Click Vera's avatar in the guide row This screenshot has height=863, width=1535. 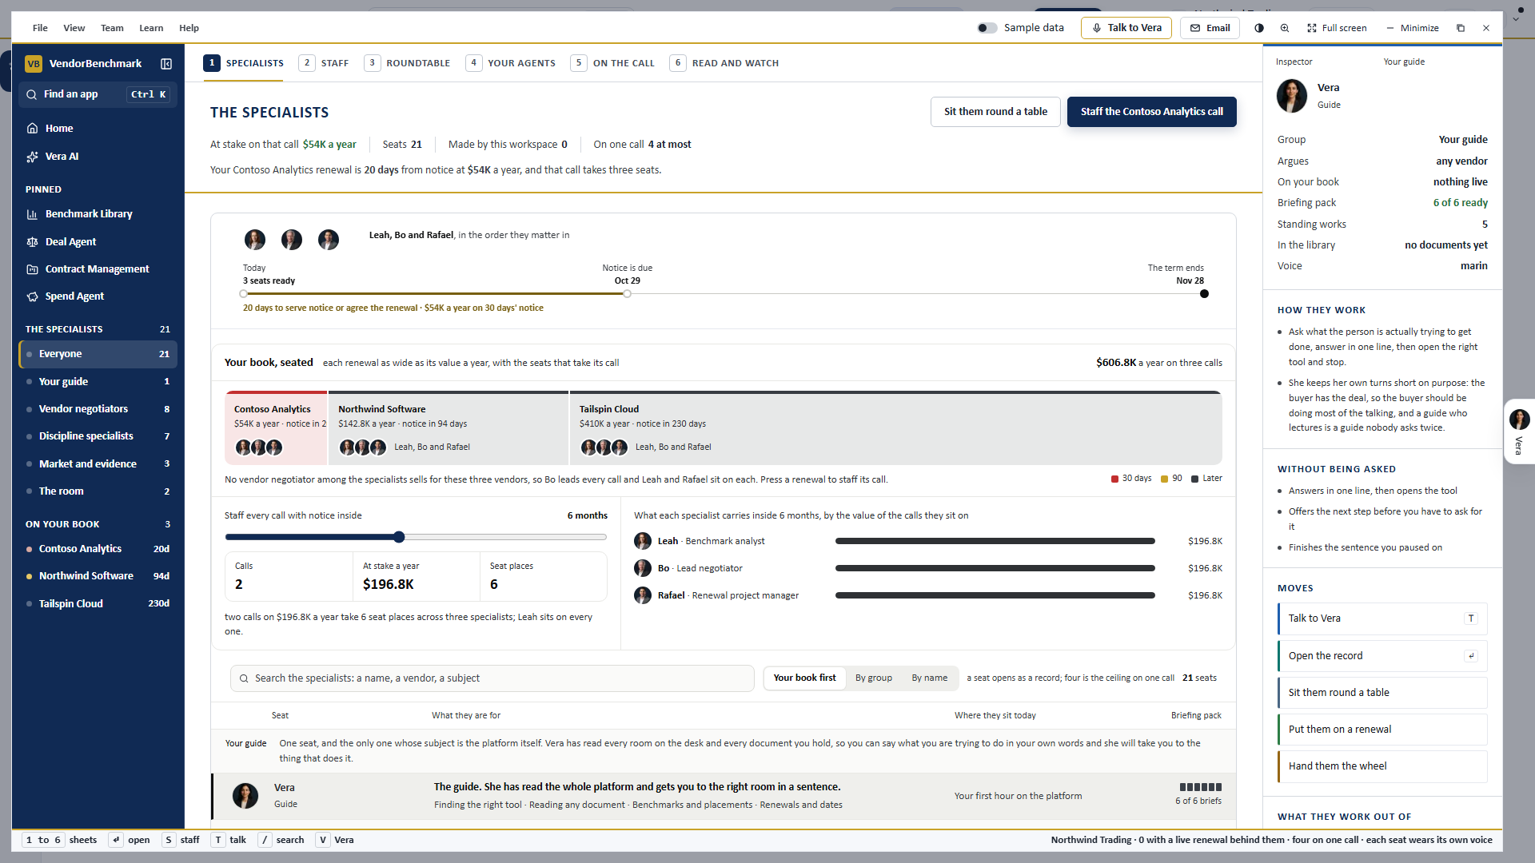pyautogui.click(x=245, y=796)
